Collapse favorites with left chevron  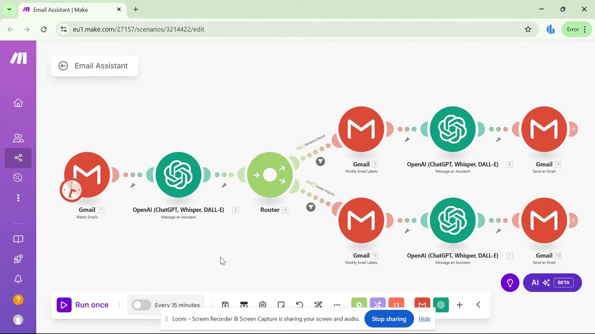coord(478,305)
